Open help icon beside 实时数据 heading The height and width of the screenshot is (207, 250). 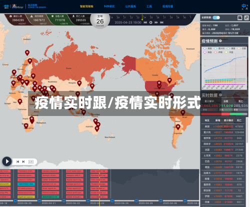[x=220, y=95]
